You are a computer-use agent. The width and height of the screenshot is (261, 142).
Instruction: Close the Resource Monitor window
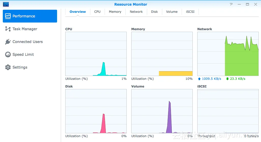(x=256, y=4)
